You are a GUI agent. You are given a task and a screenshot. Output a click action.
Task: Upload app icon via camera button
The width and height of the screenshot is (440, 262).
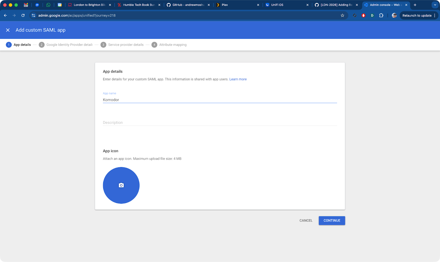(121, 185)
